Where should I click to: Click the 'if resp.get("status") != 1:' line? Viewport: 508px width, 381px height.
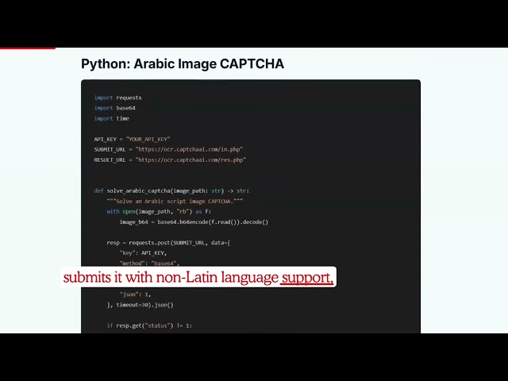[149, 325]
